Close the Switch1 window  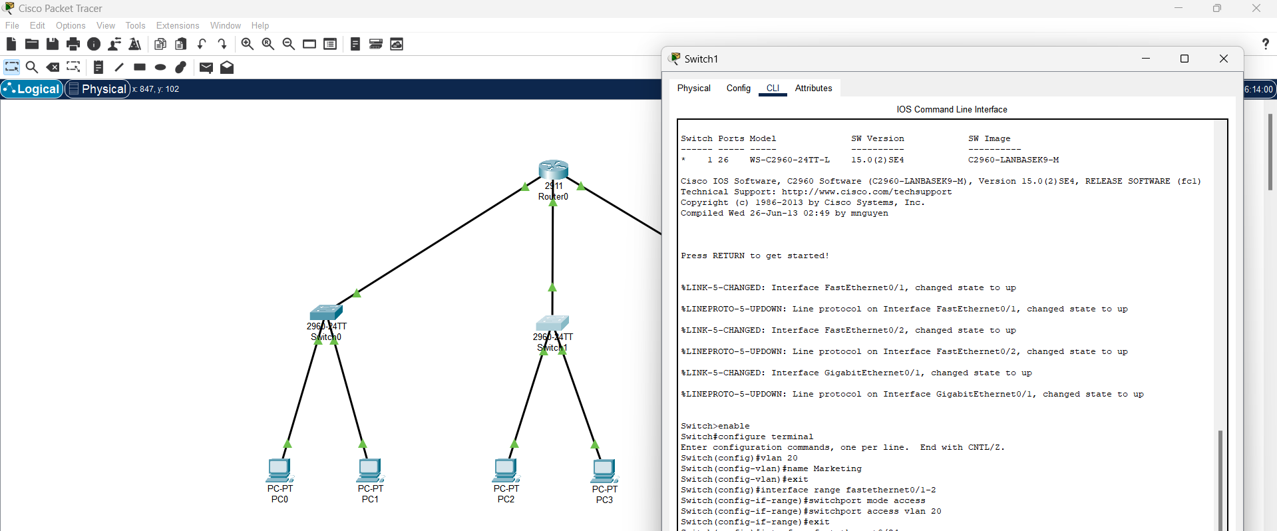coord(1223,59)
